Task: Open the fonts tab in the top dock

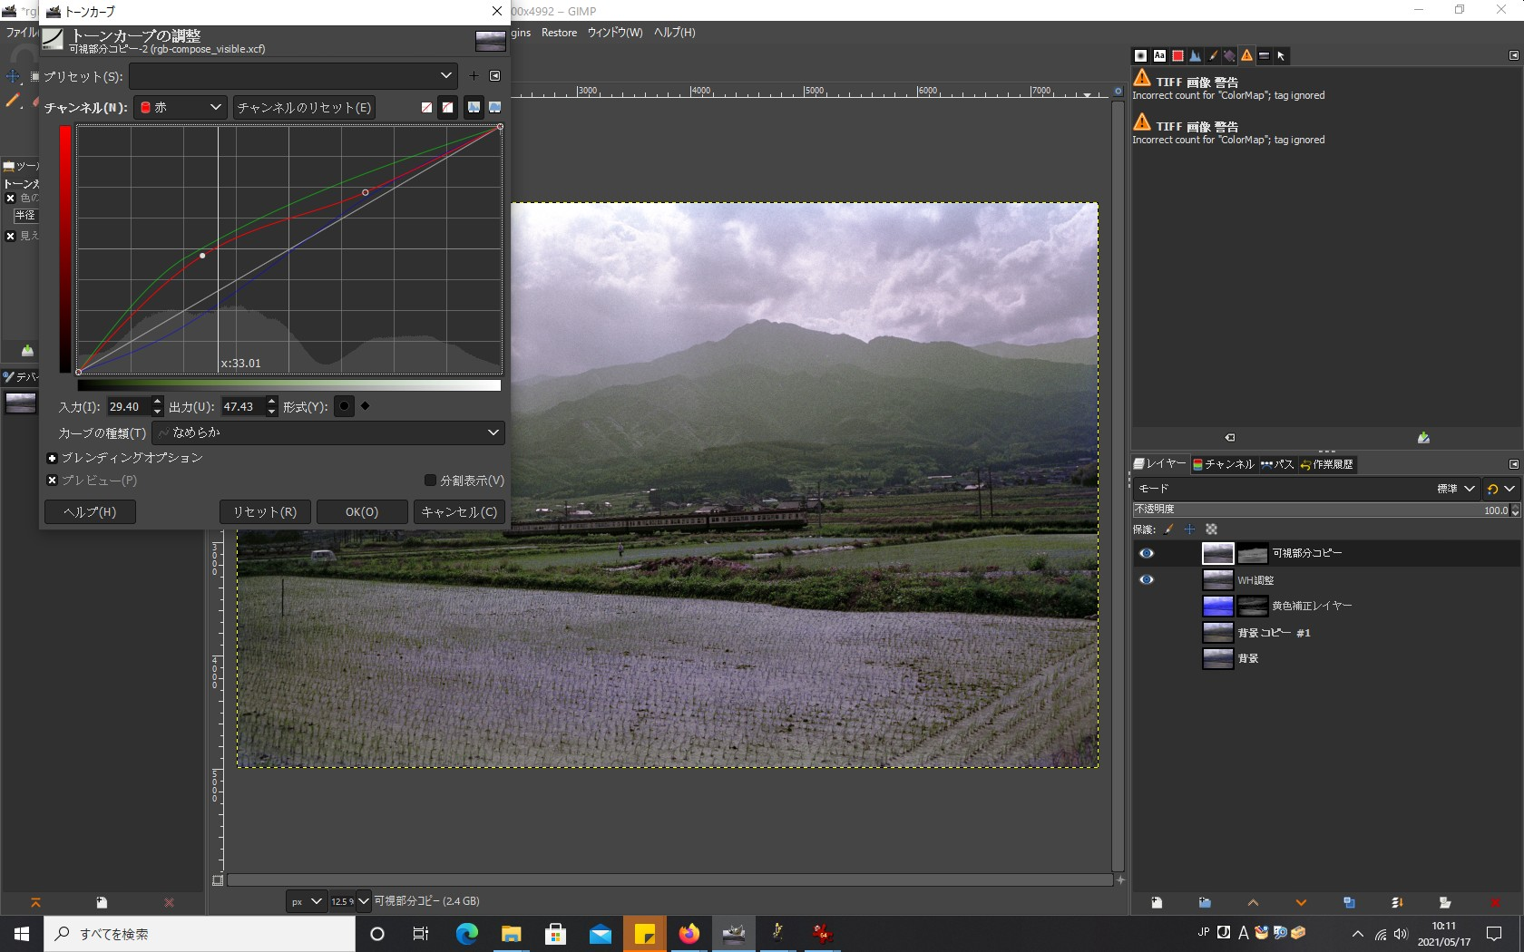Action: (1159, 55)
